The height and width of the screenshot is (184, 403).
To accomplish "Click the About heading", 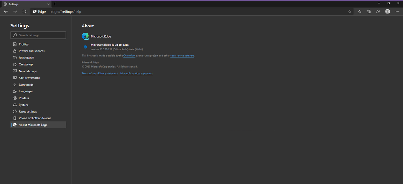I will pos(88,26).
